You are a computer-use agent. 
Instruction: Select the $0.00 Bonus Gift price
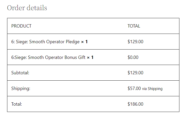click(x=133, y=57)
